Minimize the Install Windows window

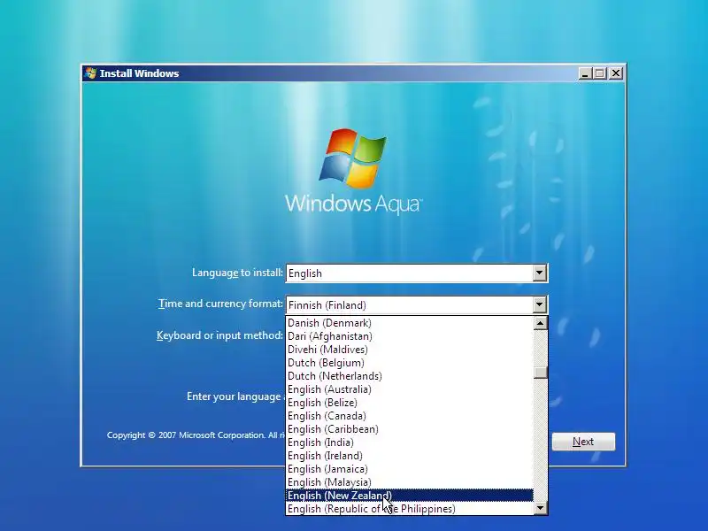585,73
